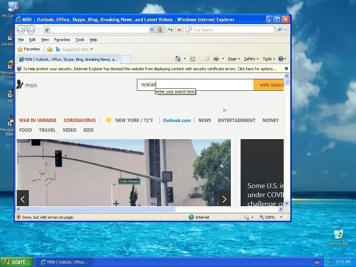
Task: Open the search provider options dropdown
Action: pyautogui.click(x=286, y=30)
